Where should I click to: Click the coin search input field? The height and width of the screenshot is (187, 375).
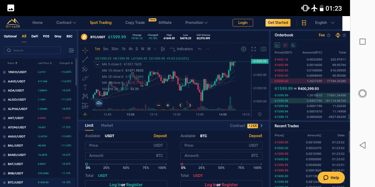pyautogui.click(x=32, y=50)
